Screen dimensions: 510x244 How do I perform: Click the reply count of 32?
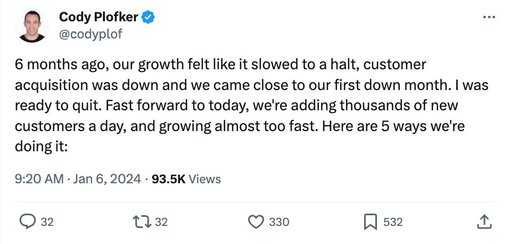pyautogui.click(x=47, y=222)
